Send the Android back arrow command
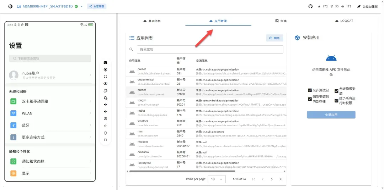The image size is (384, 190). 105,126
